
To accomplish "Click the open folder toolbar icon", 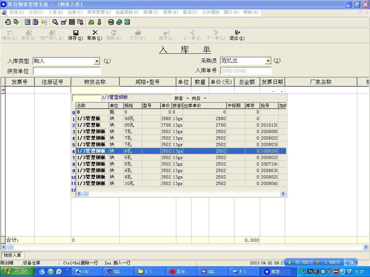I will 91,22.
